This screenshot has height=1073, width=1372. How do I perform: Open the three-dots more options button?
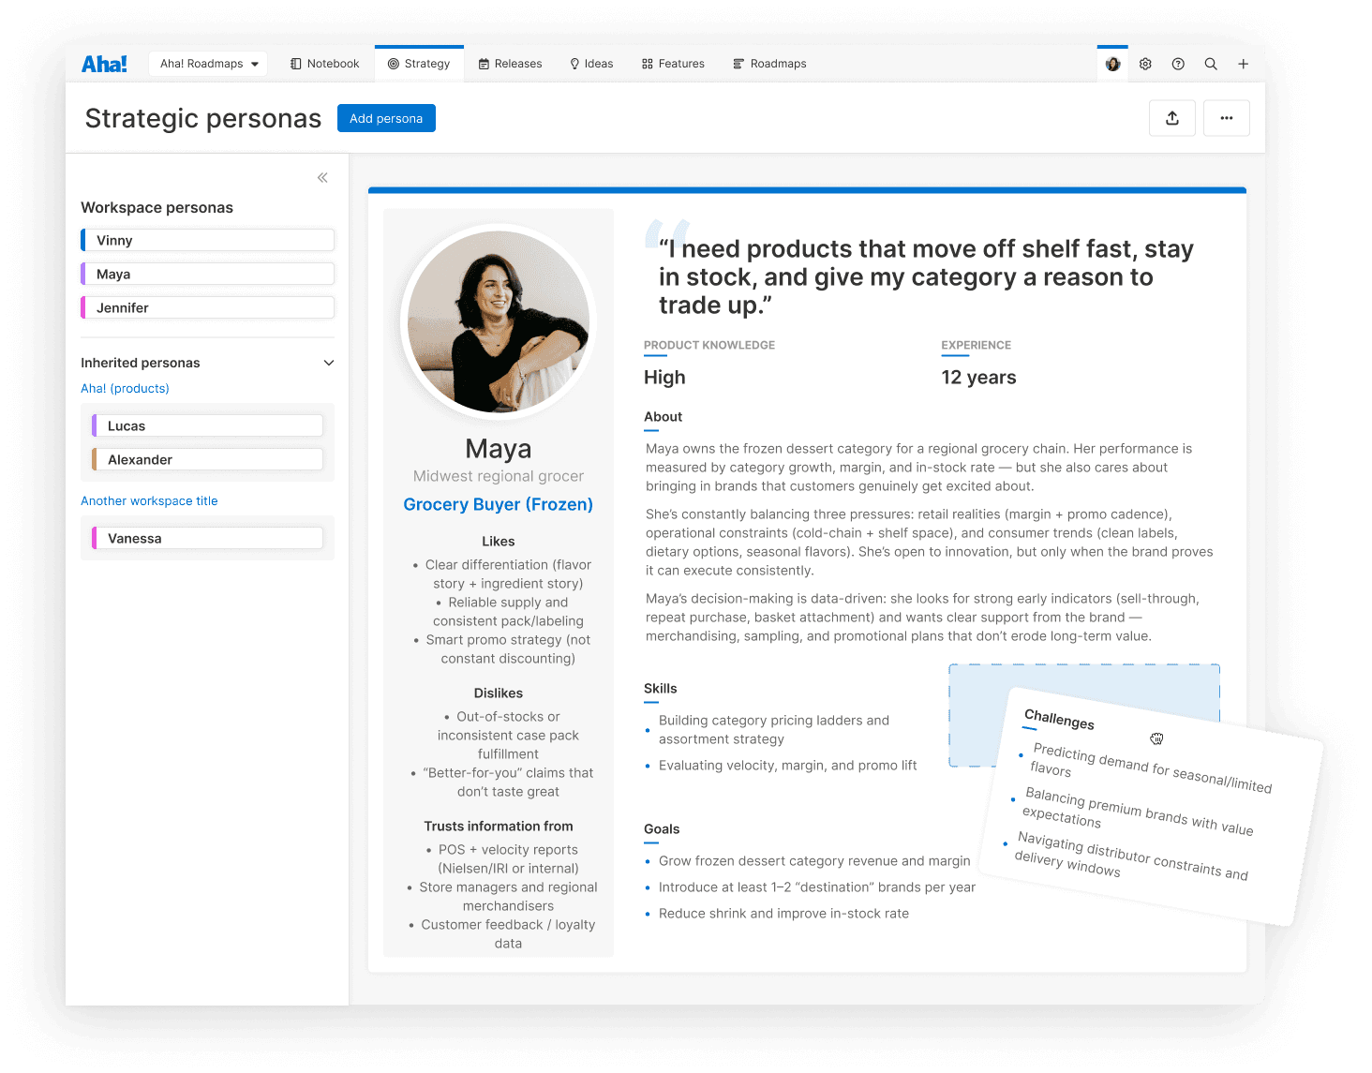click(1227, 118)
